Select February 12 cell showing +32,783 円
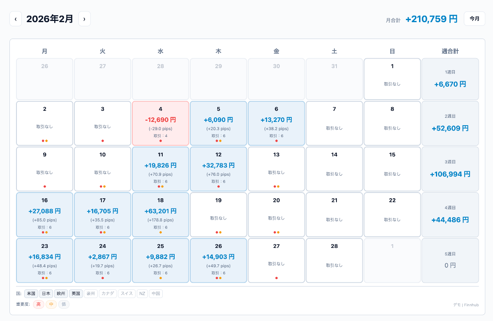493x321 pixels. [218, 168]
